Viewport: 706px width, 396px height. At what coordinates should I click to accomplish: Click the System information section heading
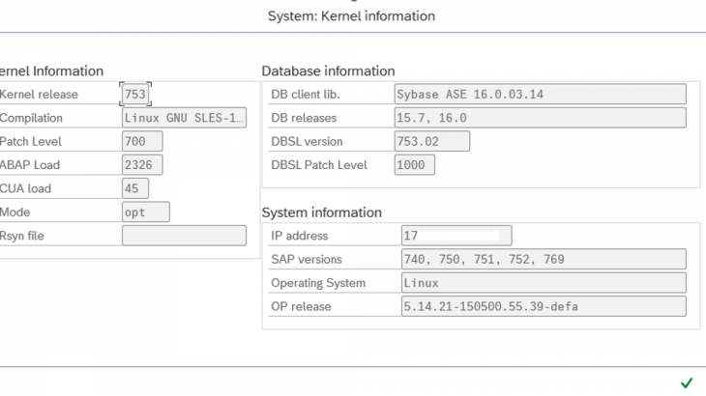[x=321, y=212]
